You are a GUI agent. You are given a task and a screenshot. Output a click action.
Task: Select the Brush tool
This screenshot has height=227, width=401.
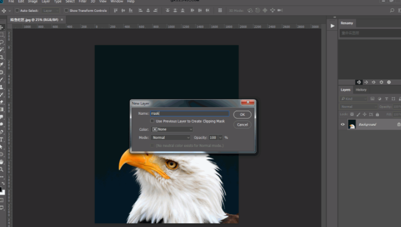pyautogui.click(x=2, y=80)
